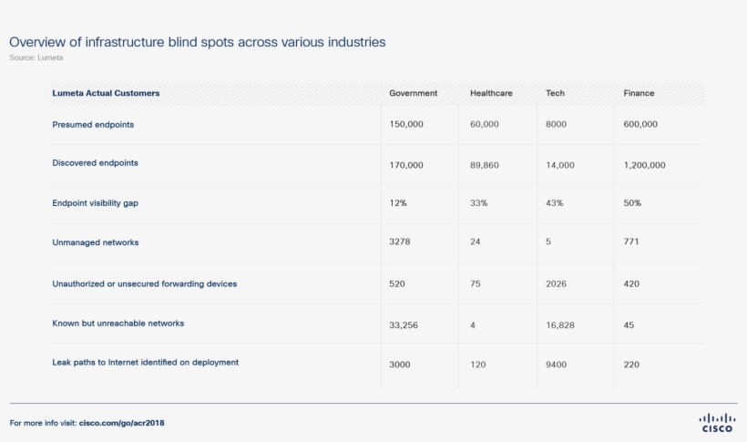Click the 33,256 Government unreachable networks cell
747x442 pixels.
coord(403,324)
